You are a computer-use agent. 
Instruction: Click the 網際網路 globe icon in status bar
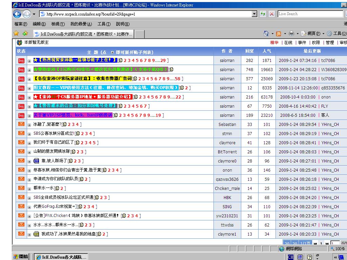[x=281, y=249]
